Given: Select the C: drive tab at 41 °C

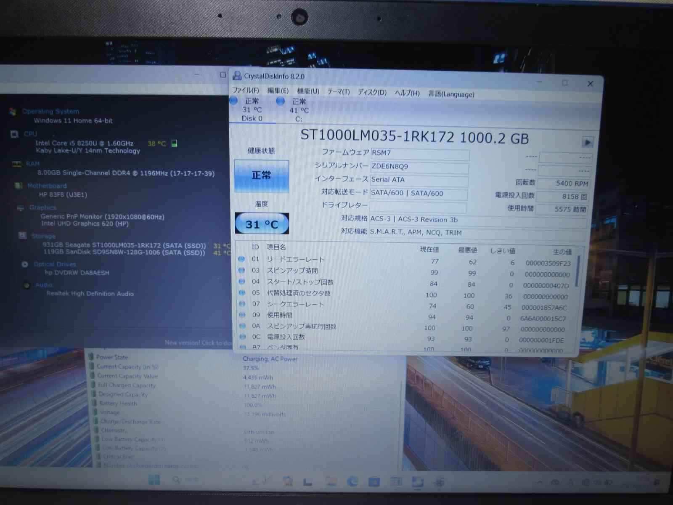Looking at the screenshot, I should (x=299, y=110).
